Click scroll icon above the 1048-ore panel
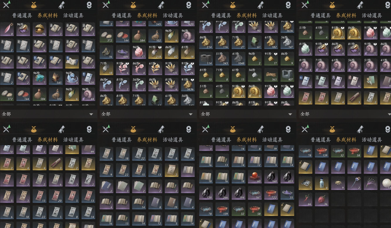This screenshot has width=391, height=228. coord(261,5)
